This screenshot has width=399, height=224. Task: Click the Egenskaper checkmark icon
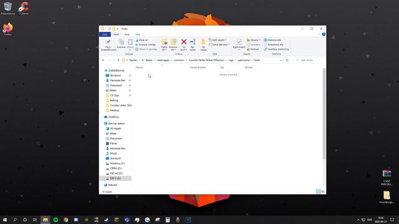click(x=239, y=42)
